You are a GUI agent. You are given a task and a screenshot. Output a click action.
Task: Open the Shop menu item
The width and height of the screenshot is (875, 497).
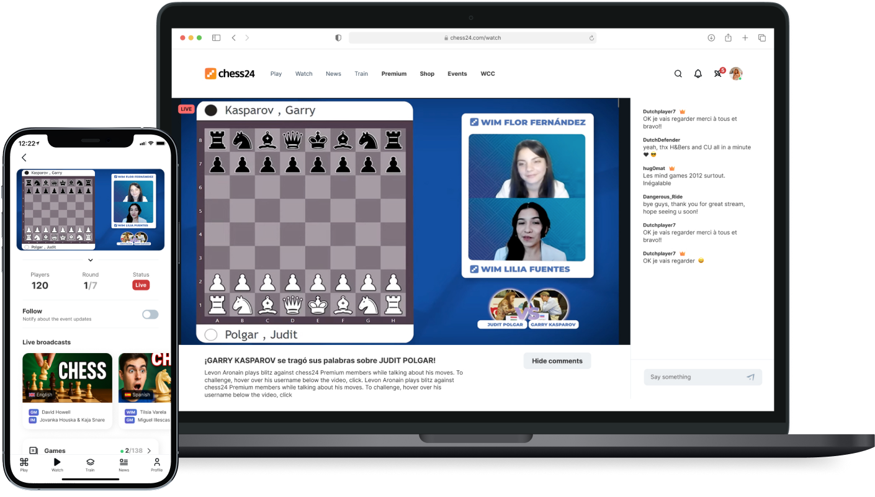pyautogui.click(x=427, y=74)
